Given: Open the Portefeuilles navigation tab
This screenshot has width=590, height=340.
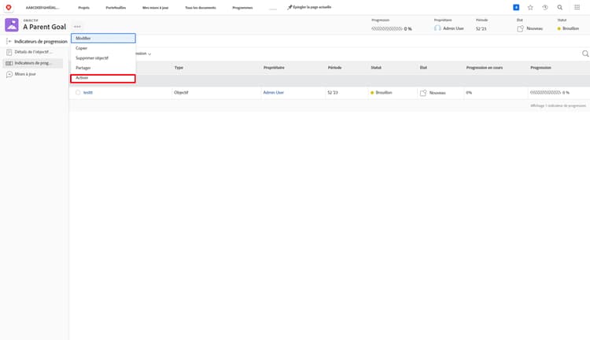Looking at the screenshot, I should pos(116,8).
